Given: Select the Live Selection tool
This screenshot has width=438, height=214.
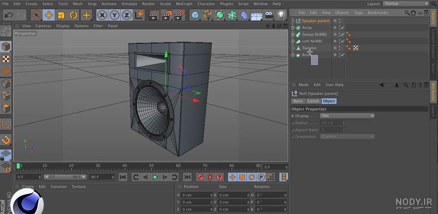Looking at the screenshot, I should point(36,15).
